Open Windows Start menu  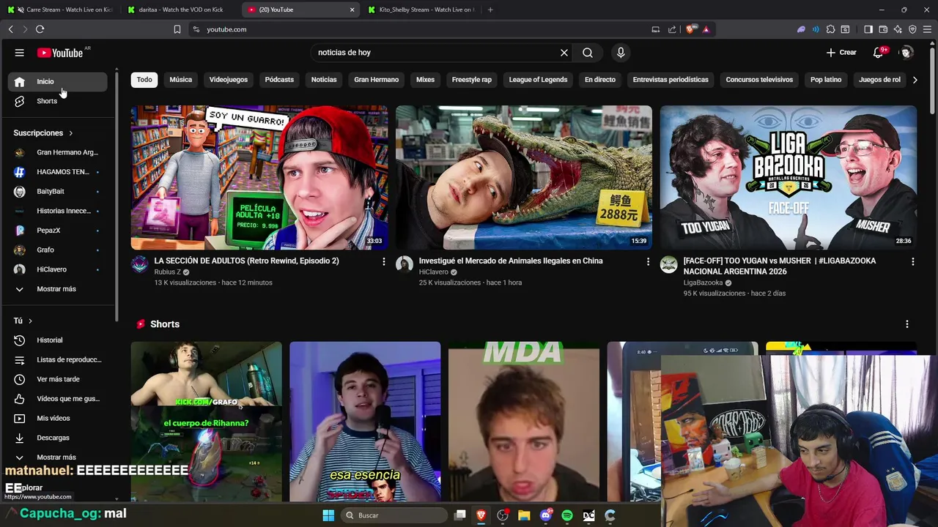(x=328, y=515)
